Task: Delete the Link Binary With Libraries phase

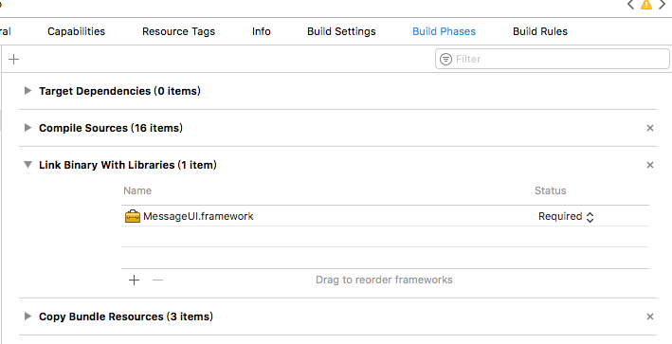Action: [x=650, y=165]
